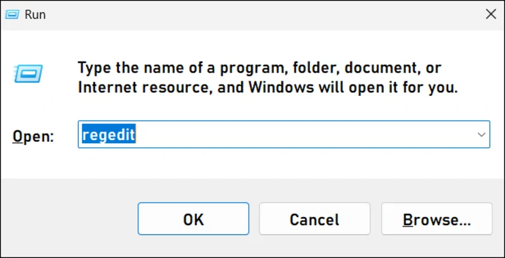Click the highlighted "regedit" text
Viewport: 505px width, 258px height.
[x=107, y=135]
